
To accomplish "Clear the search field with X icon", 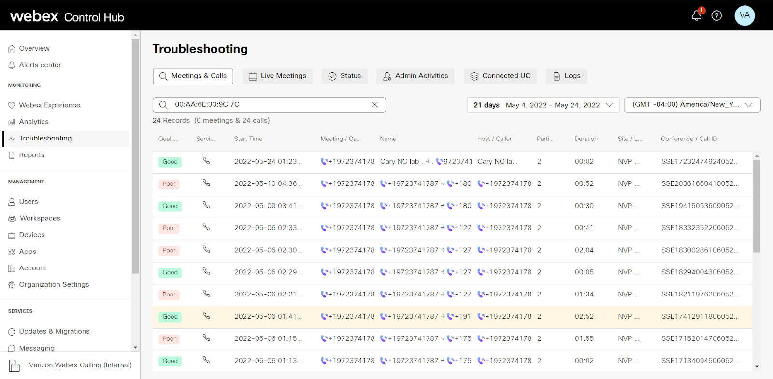I will coord(375,105).
